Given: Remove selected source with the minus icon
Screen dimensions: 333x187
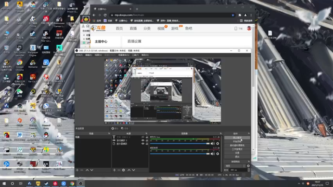Looking at the screenshot, I should [119, 170].
